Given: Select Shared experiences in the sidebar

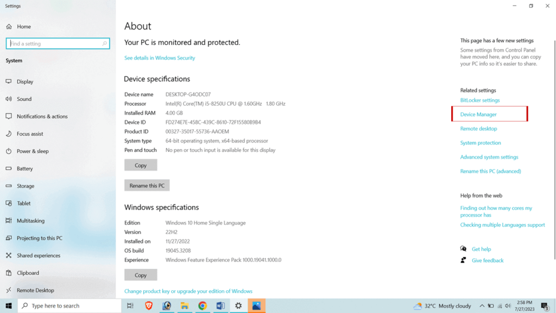Looking at the screenshot, I should tap(39, 255).
